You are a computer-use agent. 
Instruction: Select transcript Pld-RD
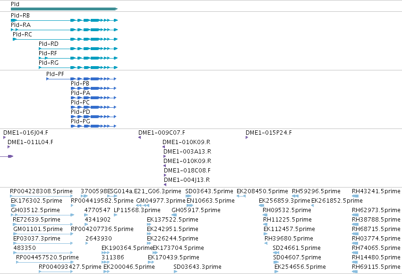pyautogui.click(x=78, y=49)
